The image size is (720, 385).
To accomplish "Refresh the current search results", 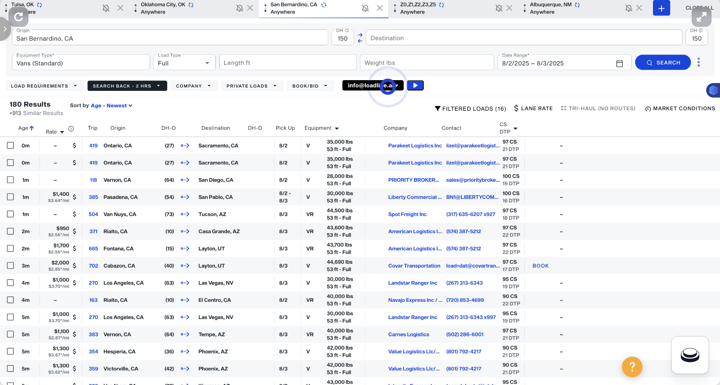I will tap(18, 17).
